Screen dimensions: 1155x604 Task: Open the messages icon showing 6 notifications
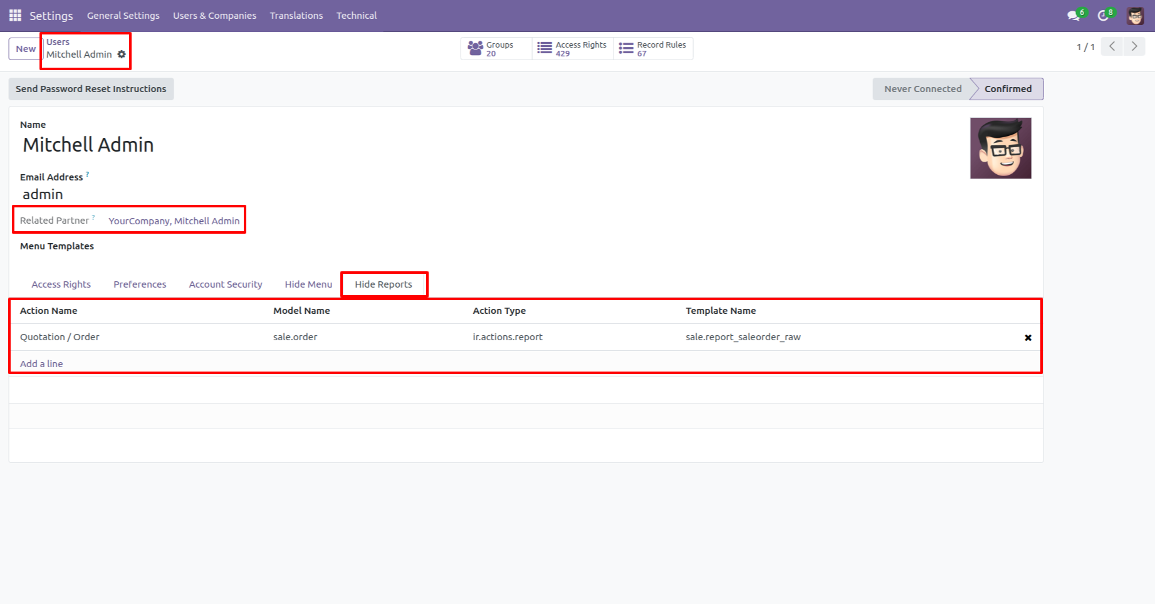[1074, 15]
